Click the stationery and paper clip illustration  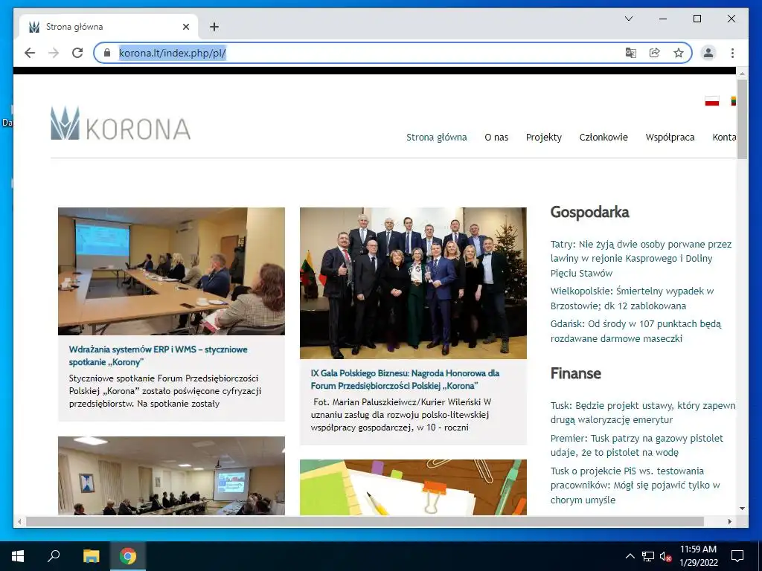(x=413, y=487)
